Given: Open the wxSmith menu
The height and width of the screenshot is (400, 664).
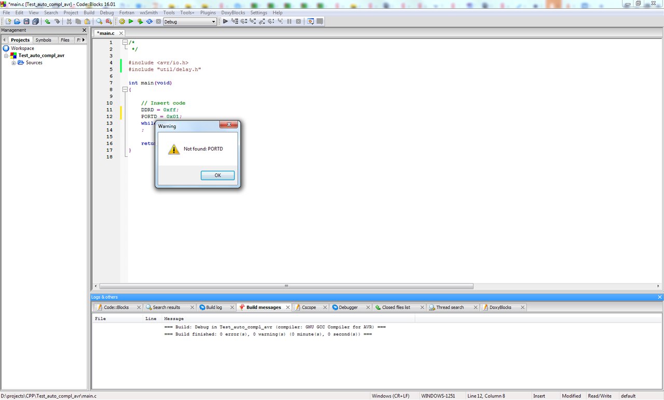Looking at the screenshot, I should [148, 12].
